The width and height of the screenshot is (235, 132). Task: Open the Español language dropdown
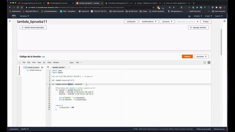coord(25,129)
